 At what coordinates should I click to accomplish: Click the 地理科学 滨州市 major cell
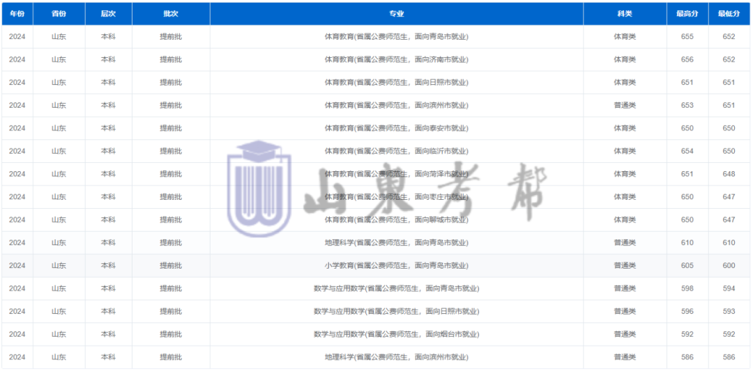point(396,358)
